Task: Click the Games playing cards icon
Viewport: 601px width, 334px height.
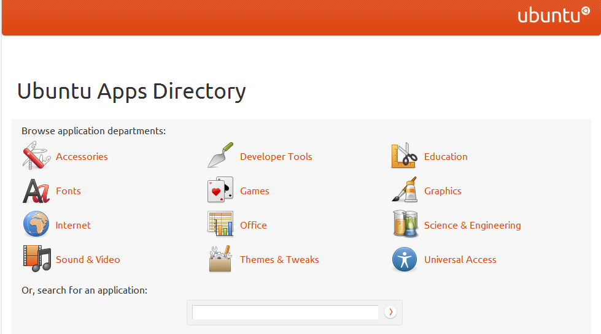Action: 220,190
